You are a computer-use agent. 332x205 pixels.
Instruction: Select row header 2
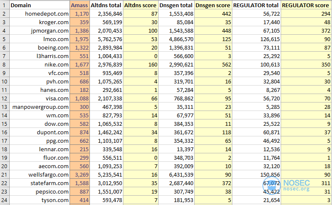[4, 14]
